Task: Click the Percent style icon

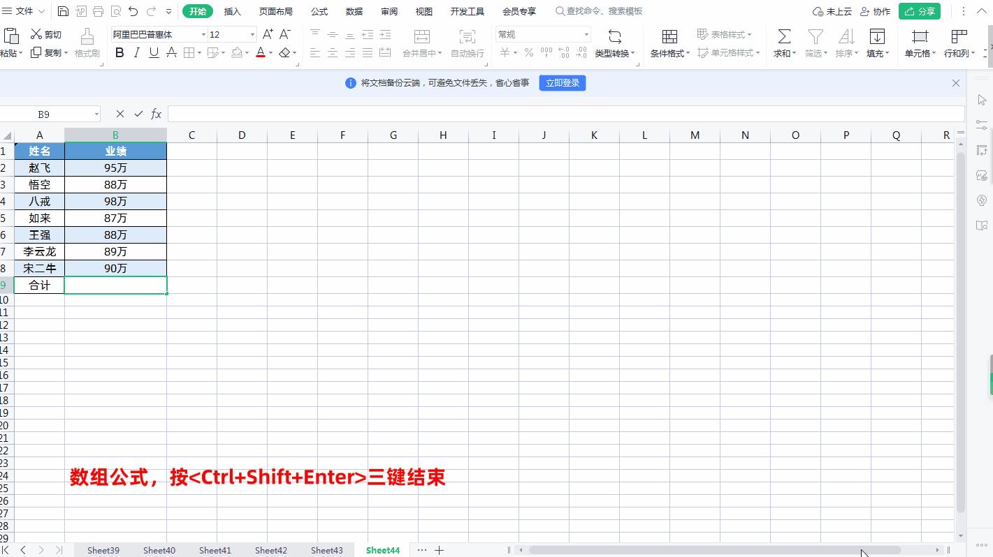Action: (529, 52)
